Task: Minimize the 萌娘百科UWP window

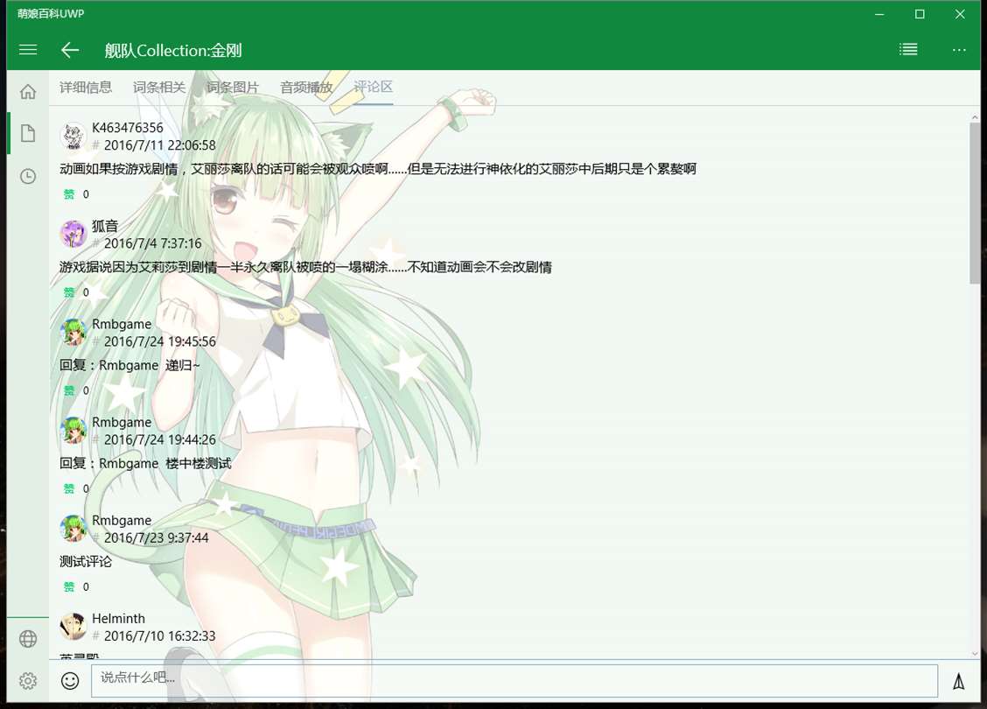Action: pyautogui.click(x=879, y=14)
